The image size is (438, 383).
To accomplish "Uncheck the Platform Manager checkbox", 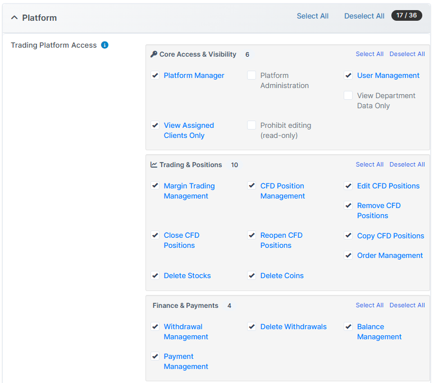I will [x=155, y=75].
